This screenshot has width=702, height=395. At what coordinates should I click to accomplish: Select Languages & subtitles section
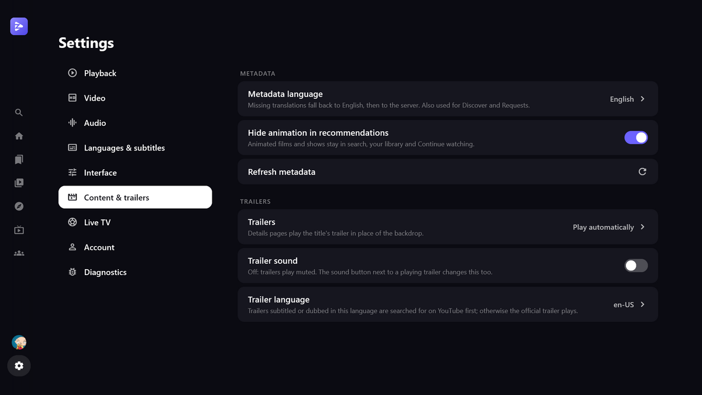tap(135, 147)
